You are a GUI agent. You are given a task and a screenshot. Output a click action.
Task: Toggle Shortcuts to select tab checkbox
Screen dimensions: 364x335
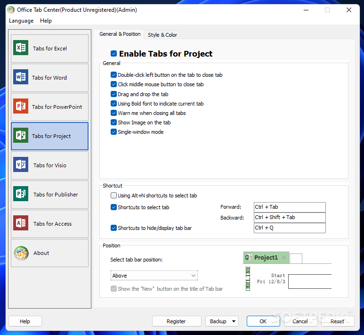(113, 207)
